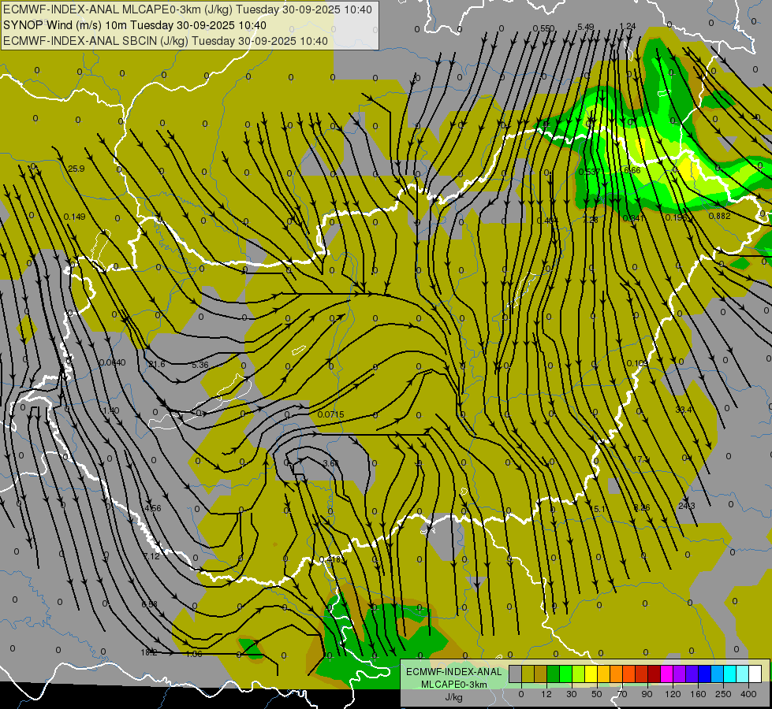Click the amber legend swatch
The image size is (772, 709).
pos(604,674)
